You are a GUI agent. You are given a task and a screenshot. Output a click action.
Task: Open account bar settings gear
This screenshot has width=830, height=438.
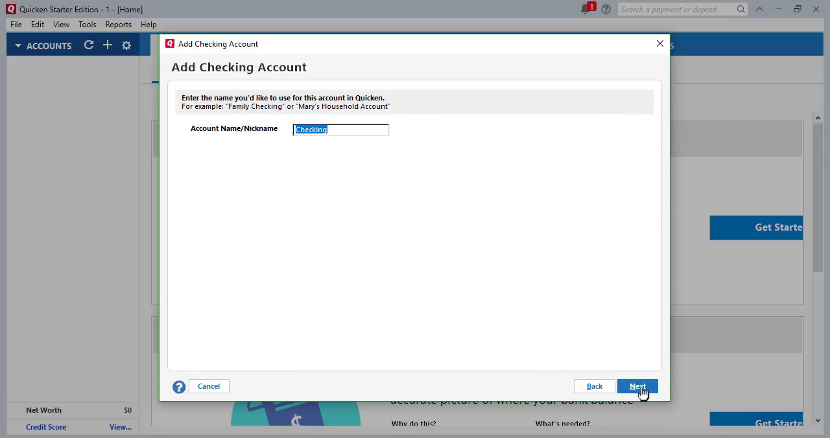click(x=126, y=45)
